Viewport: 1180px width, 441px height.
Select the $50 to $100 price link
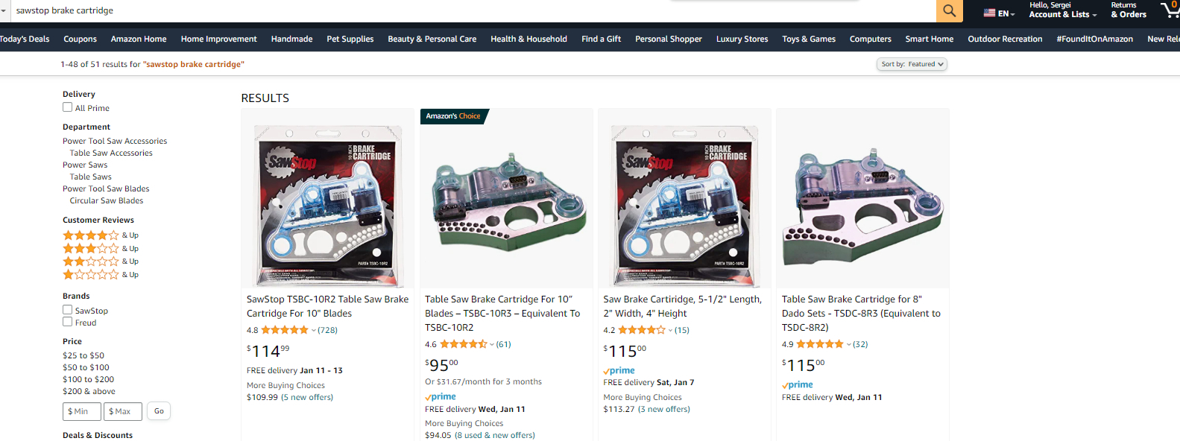point(86,367)
